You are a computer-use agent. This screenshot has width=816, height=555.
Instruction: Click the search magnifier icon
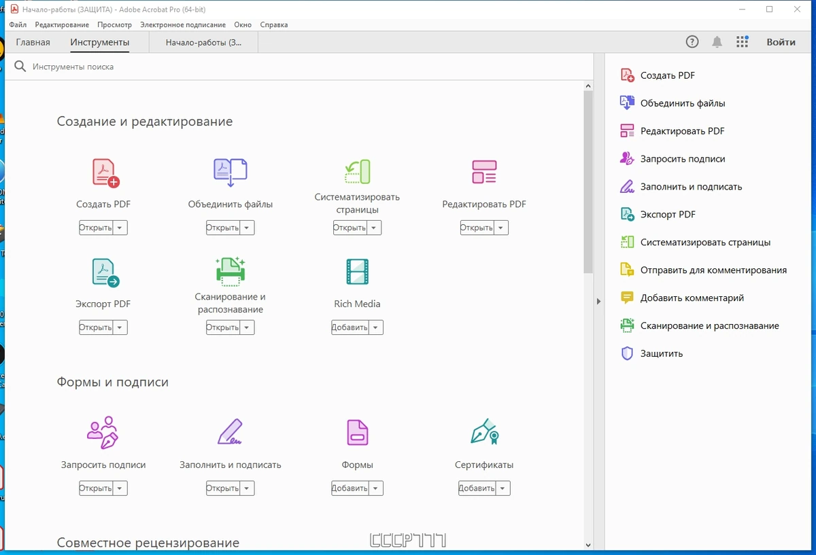pos(20,67)
